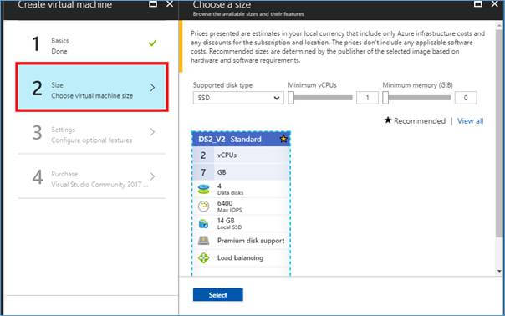Click the '7 GB' memory row
Screen dimensions: 505x316
pyautogui.click(x=241, y=172)
